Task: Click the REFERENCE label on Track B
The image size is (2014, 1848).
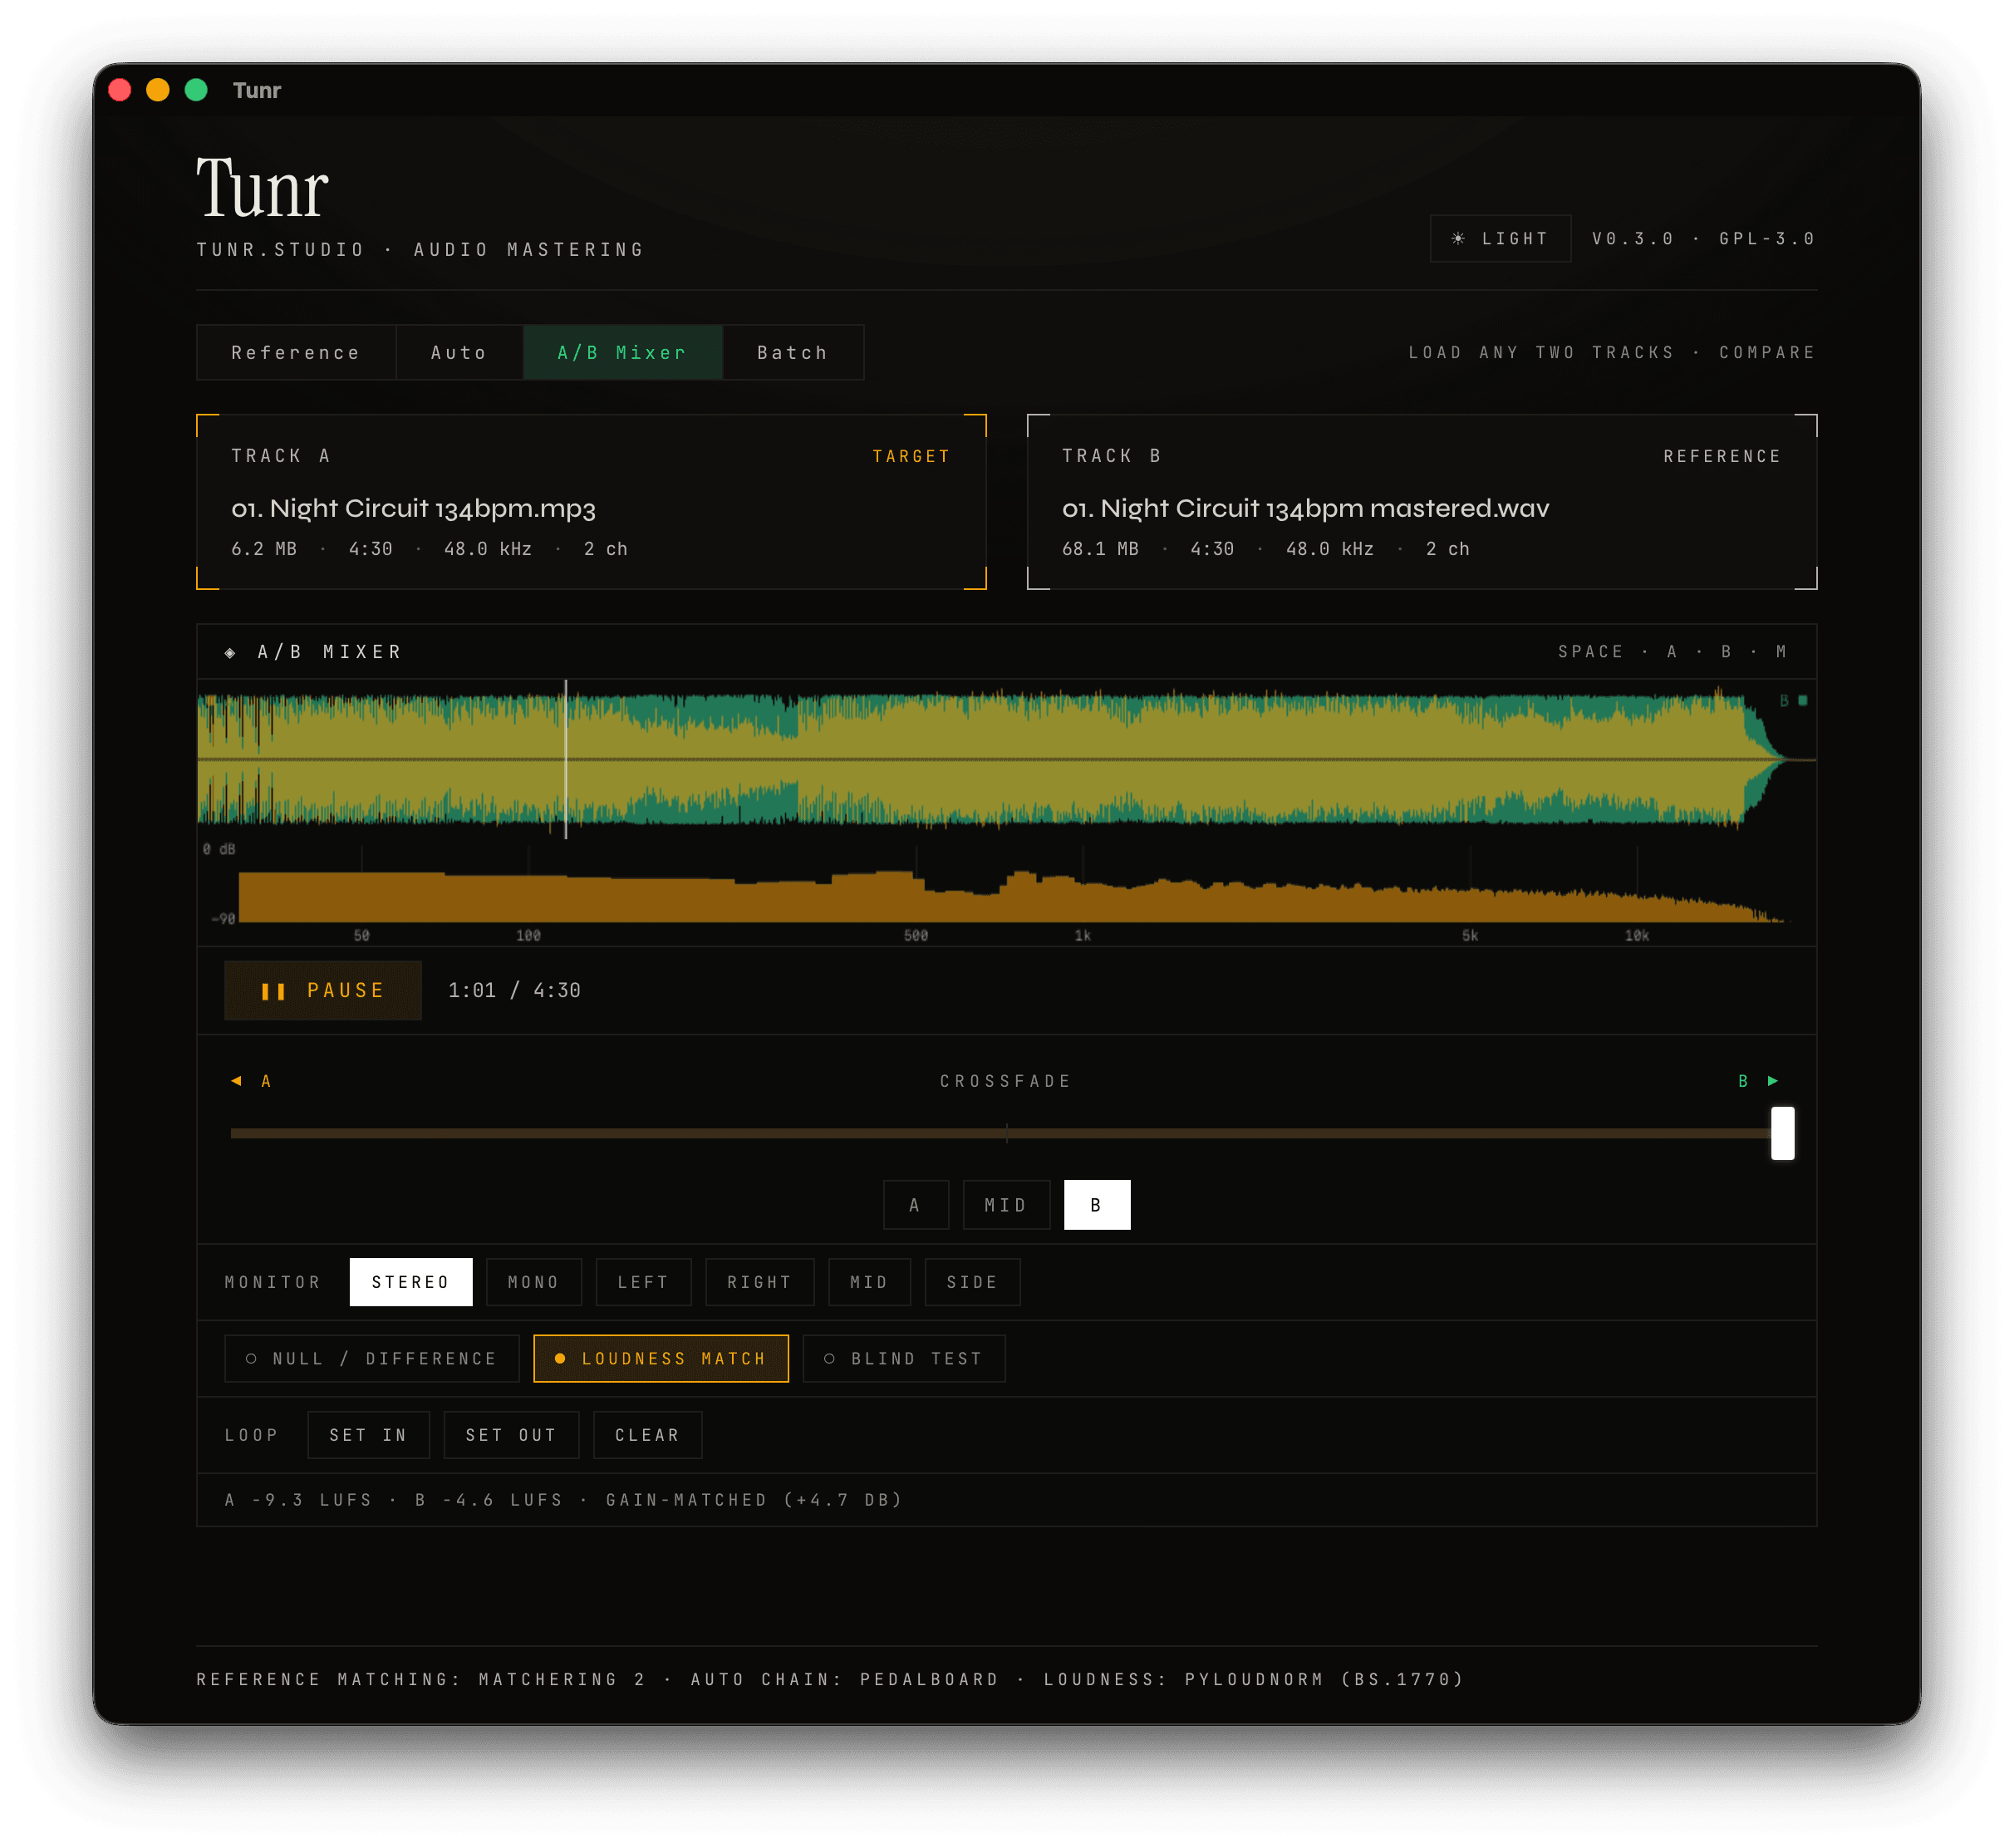Action: click(1722, 456)
